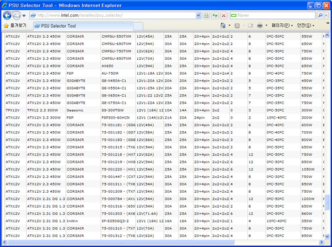
Task: Focus the Naver search box
Action: 273,16
